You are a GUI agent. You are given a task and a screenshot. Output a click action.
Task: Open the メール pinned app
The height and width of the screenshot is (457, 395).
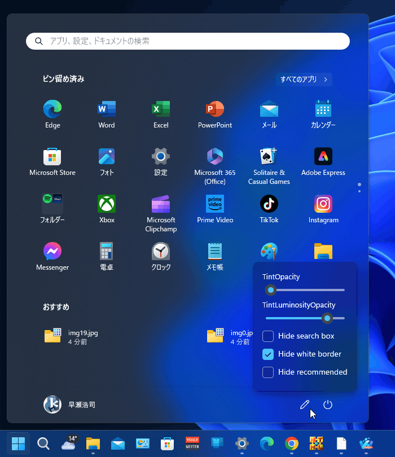[269, 114]
